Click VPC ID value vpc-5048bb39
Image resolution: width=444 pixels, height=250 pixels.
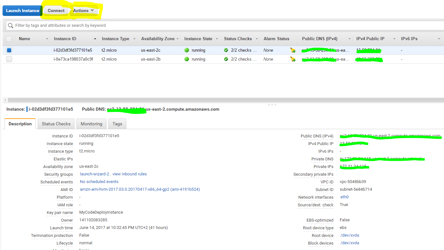tap(353, 182)
